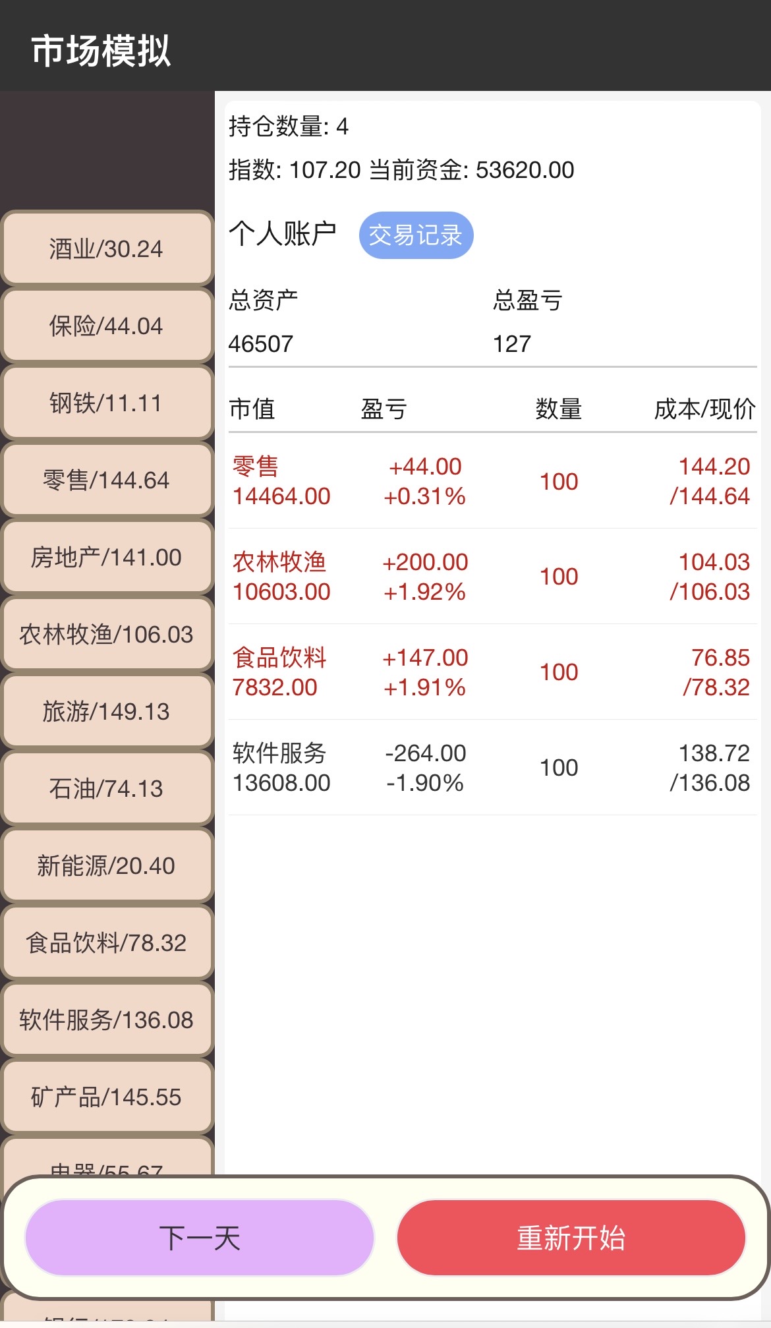Select 软件服务/136.08 in the sidebar

(x=106, y=1020)
